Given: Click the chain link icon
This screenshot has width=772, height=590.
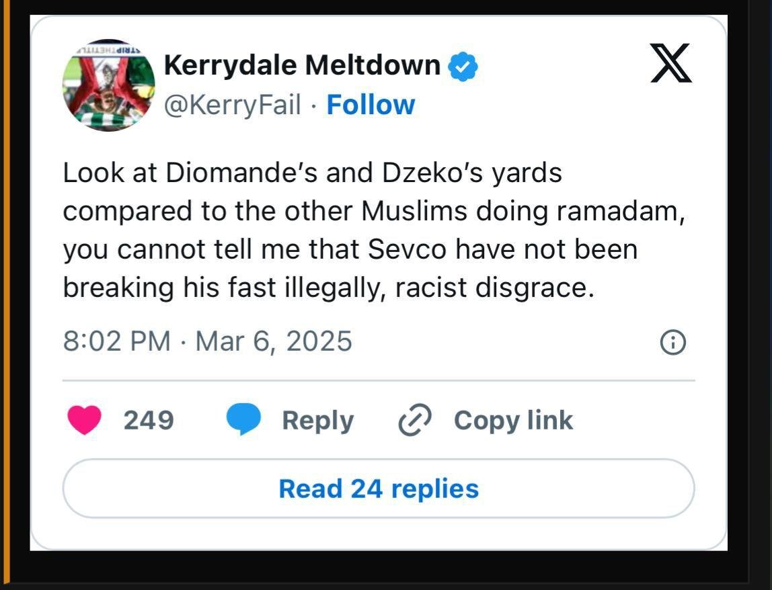Looking at the screenshot, I should click(x=415, y=420).
